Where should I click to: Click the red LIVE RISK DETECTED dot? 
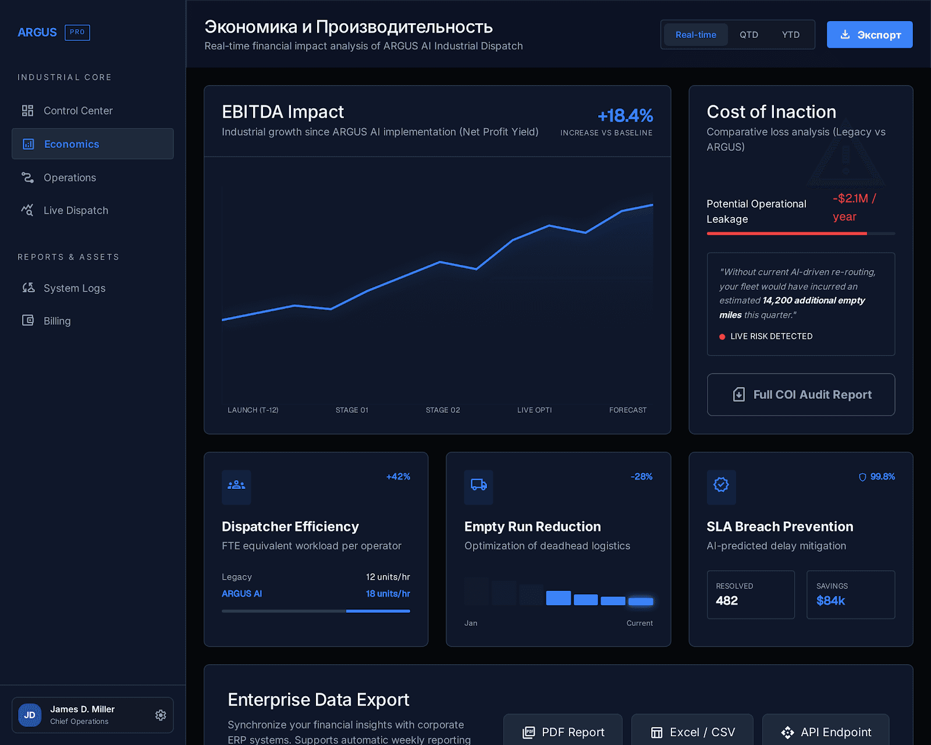pos(722,336)
